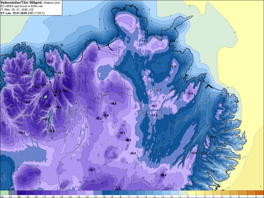Select the -19.9 temperature label
264x198 pixels.
coord(65,91)
